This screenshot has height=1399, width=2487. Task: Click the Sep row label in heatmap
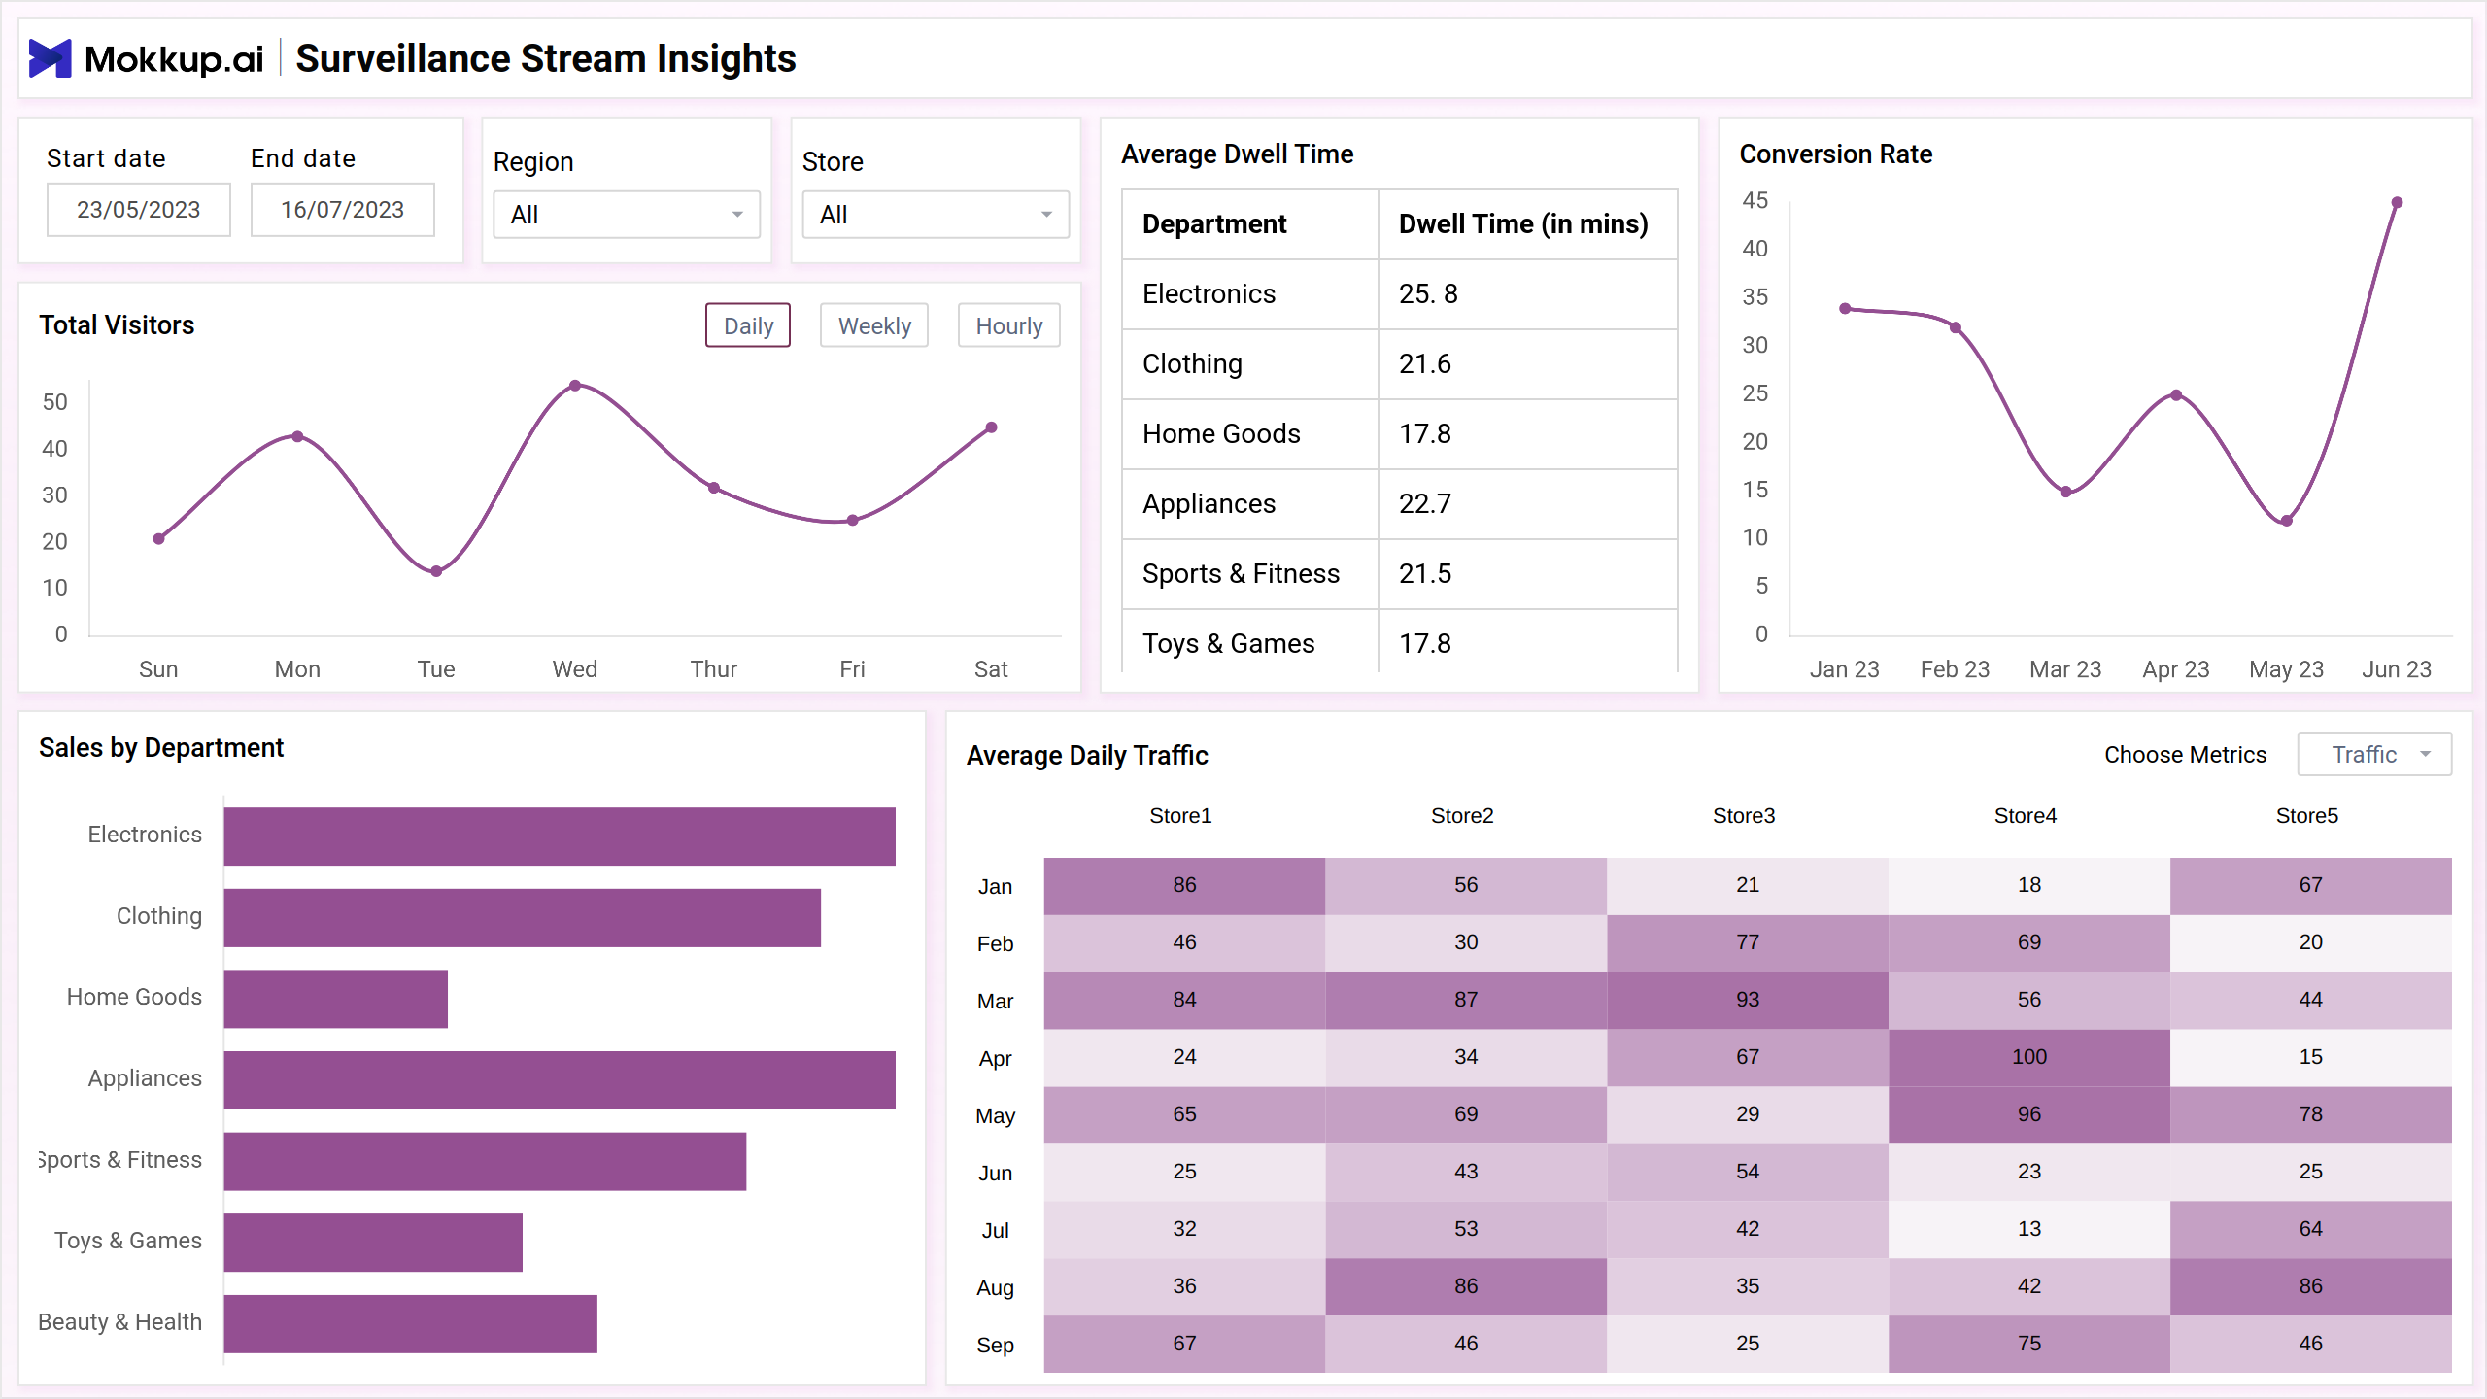(x=995, y=1346)
